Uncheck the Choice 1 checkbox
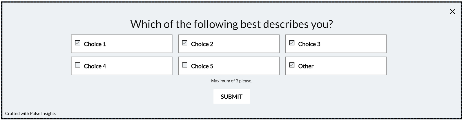 78,43
